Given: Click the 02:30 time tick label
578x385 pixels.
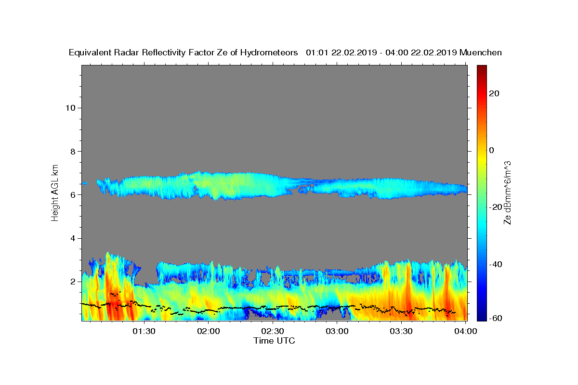Looking at the screenshot, I should [273, 331].
